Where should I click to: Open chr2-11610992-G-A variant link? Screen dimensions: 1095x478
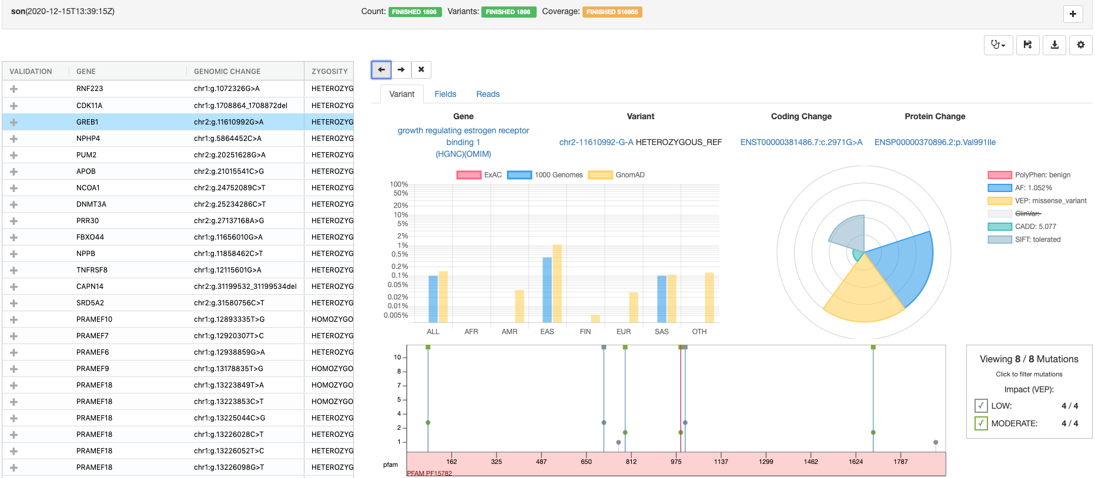pyautogui.click(x=596, y=142)
